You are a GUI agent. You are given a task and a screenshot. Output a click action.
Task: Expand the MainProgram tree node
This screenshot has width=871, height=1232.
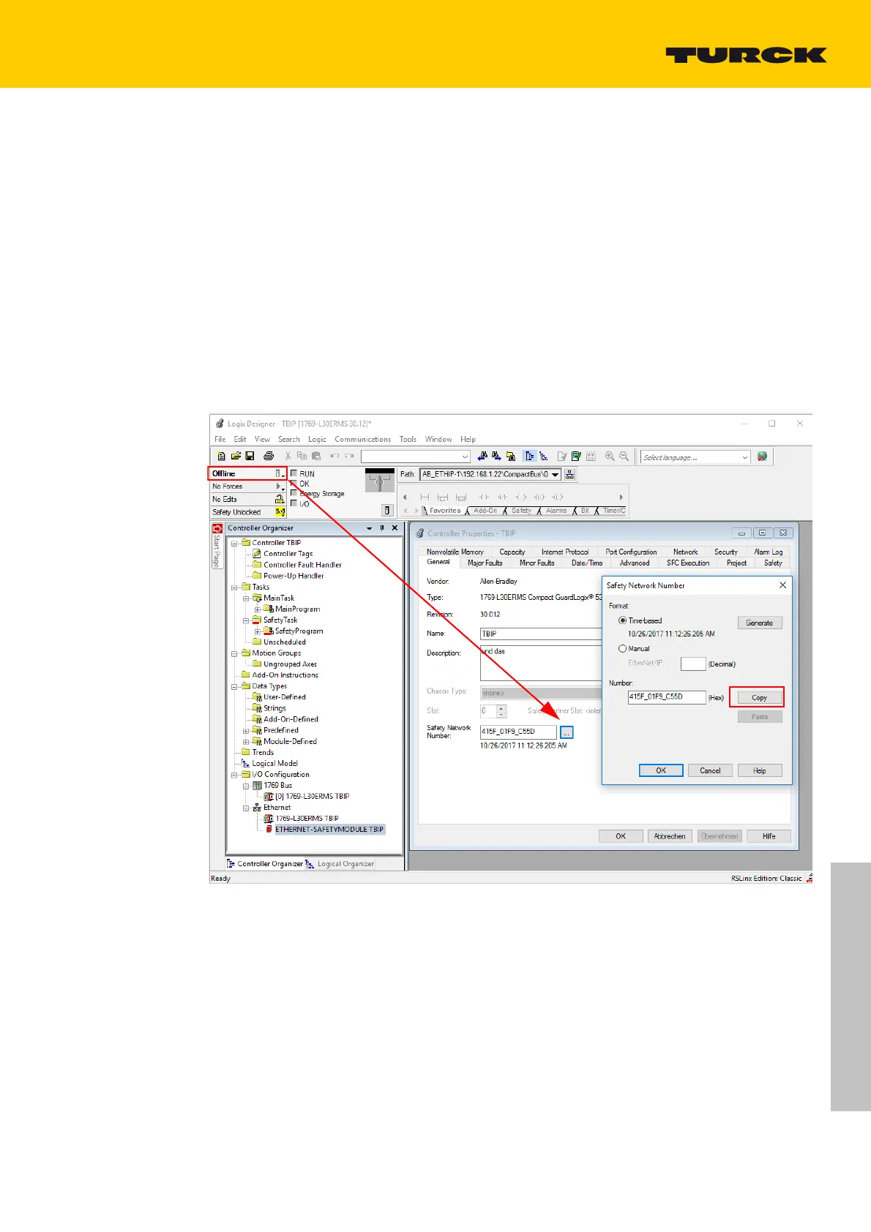(258, 609)
